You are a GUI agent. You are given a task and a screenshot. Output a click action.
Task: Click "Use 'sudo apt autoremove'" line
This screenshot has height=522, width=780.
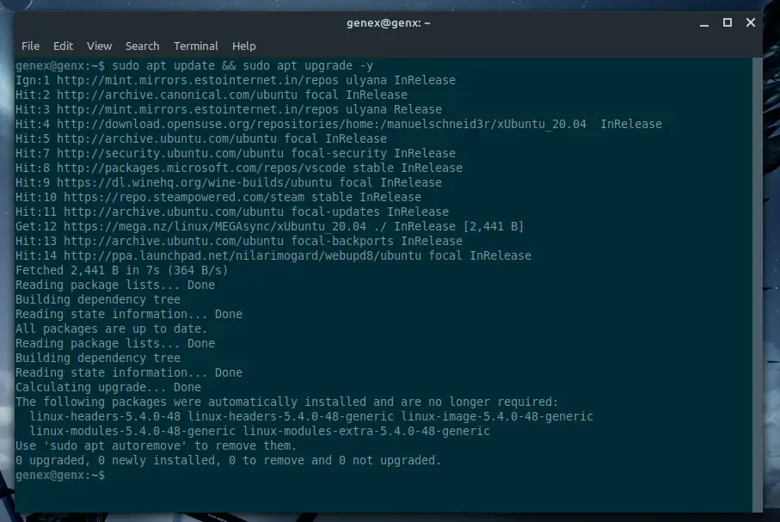coord(156,445)
